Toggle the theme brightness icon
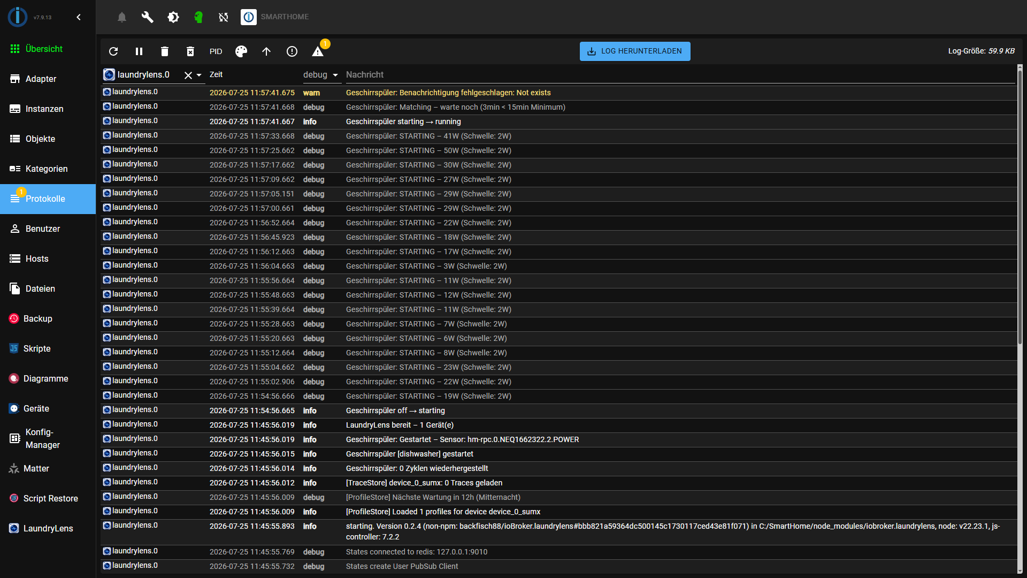1027x578 pixels. tap(173, 17)
